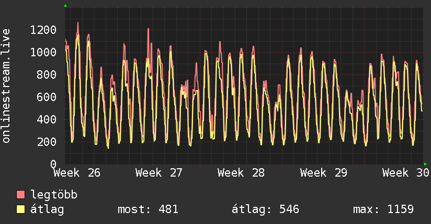Click the most: 481 statistic text
The width and height of the screenshot is (431, 224).
[148, 209]
